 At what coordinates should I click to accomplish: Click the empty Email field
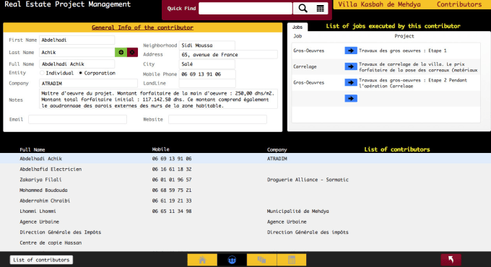[78, 119]
